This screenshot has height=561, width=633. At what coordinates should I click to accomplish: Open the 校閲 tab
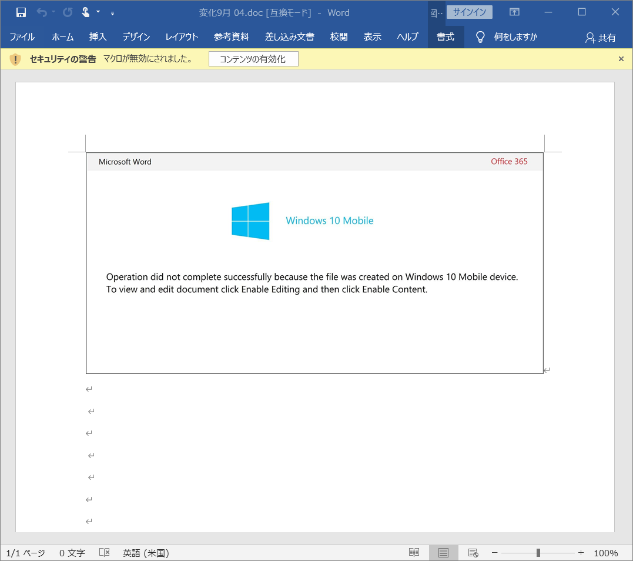coord(339,37)
